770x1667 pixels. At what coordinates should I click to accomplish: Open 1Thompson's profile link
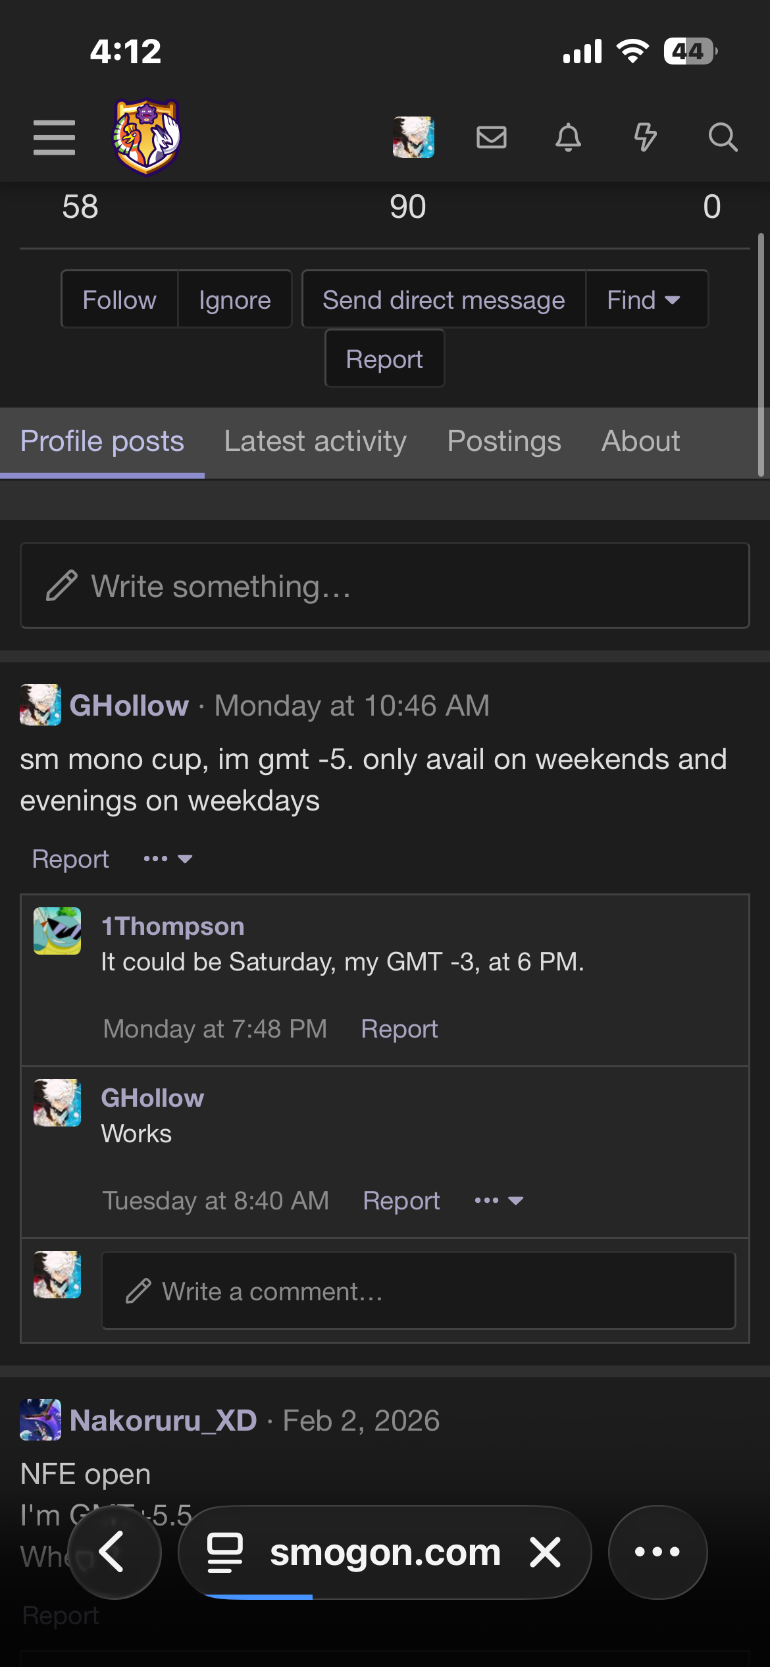pyautogui.click(x=172, y=926)
